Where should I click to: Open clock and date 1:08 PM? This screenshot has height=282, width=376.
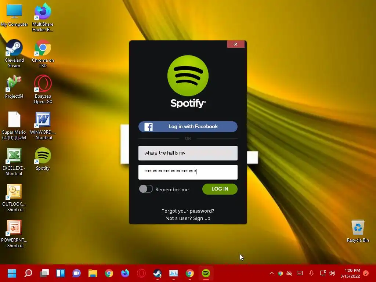tap(350, 273)
